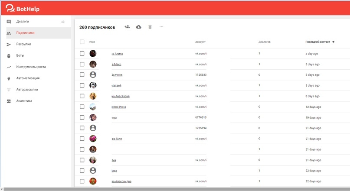
Task: Click the Рассылки send arrow icon
Action: pyautogui.click(x=9, y=44)
